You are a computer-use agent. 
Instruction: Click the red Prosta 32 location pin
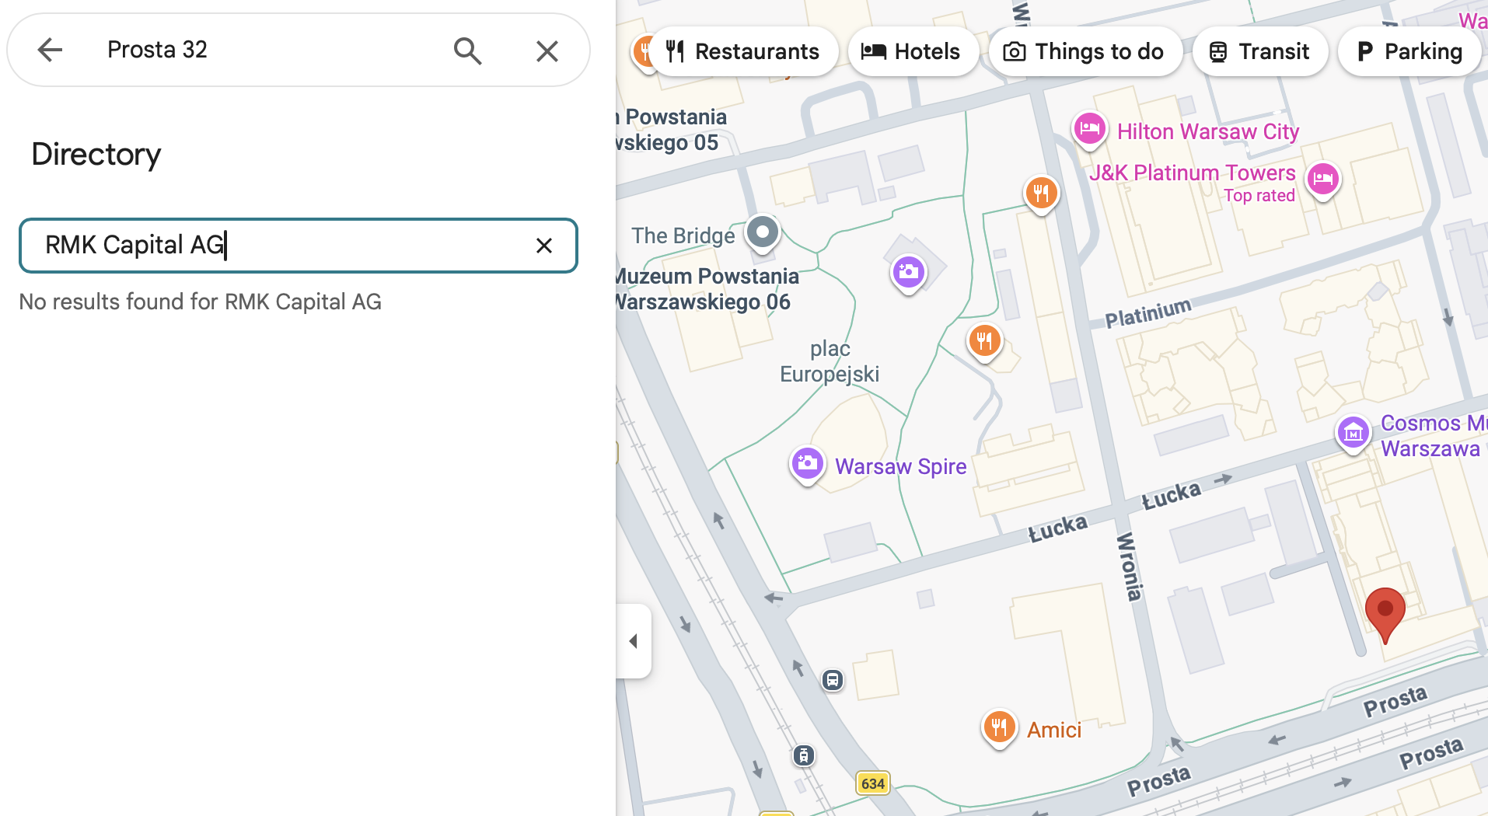pos(1385,614)
